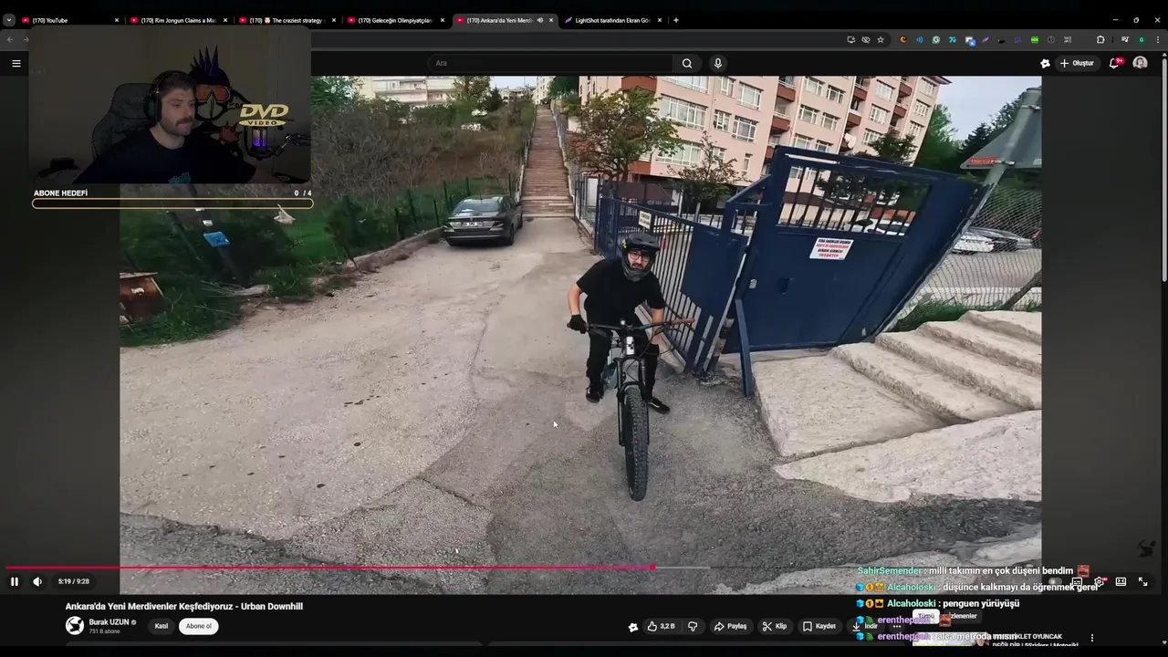Screen dimensions: 1168x657
Task: Open the Burak UZUN channel name link
Action: click(109, 622)
